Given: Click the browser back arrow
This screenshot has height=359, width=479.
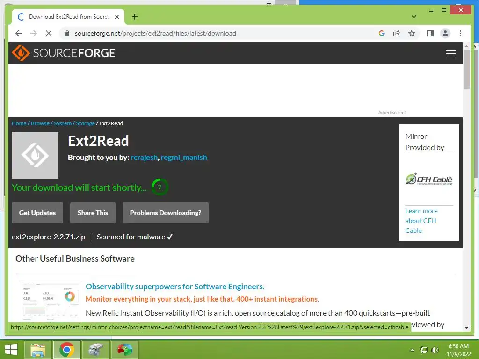Looking at the screenshot, I should [19, 33].
